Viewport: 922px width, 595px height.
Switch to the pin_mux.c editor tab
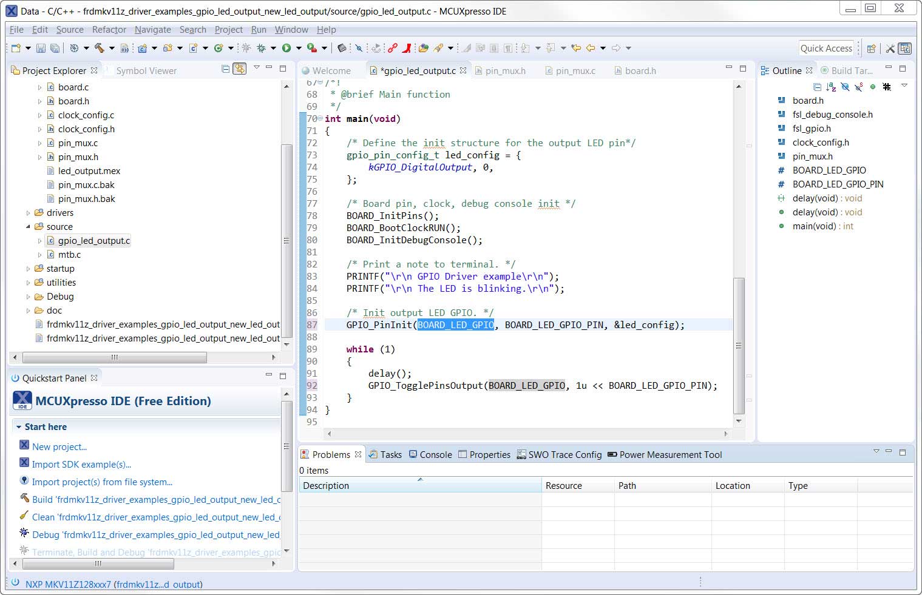pos(575,71)
